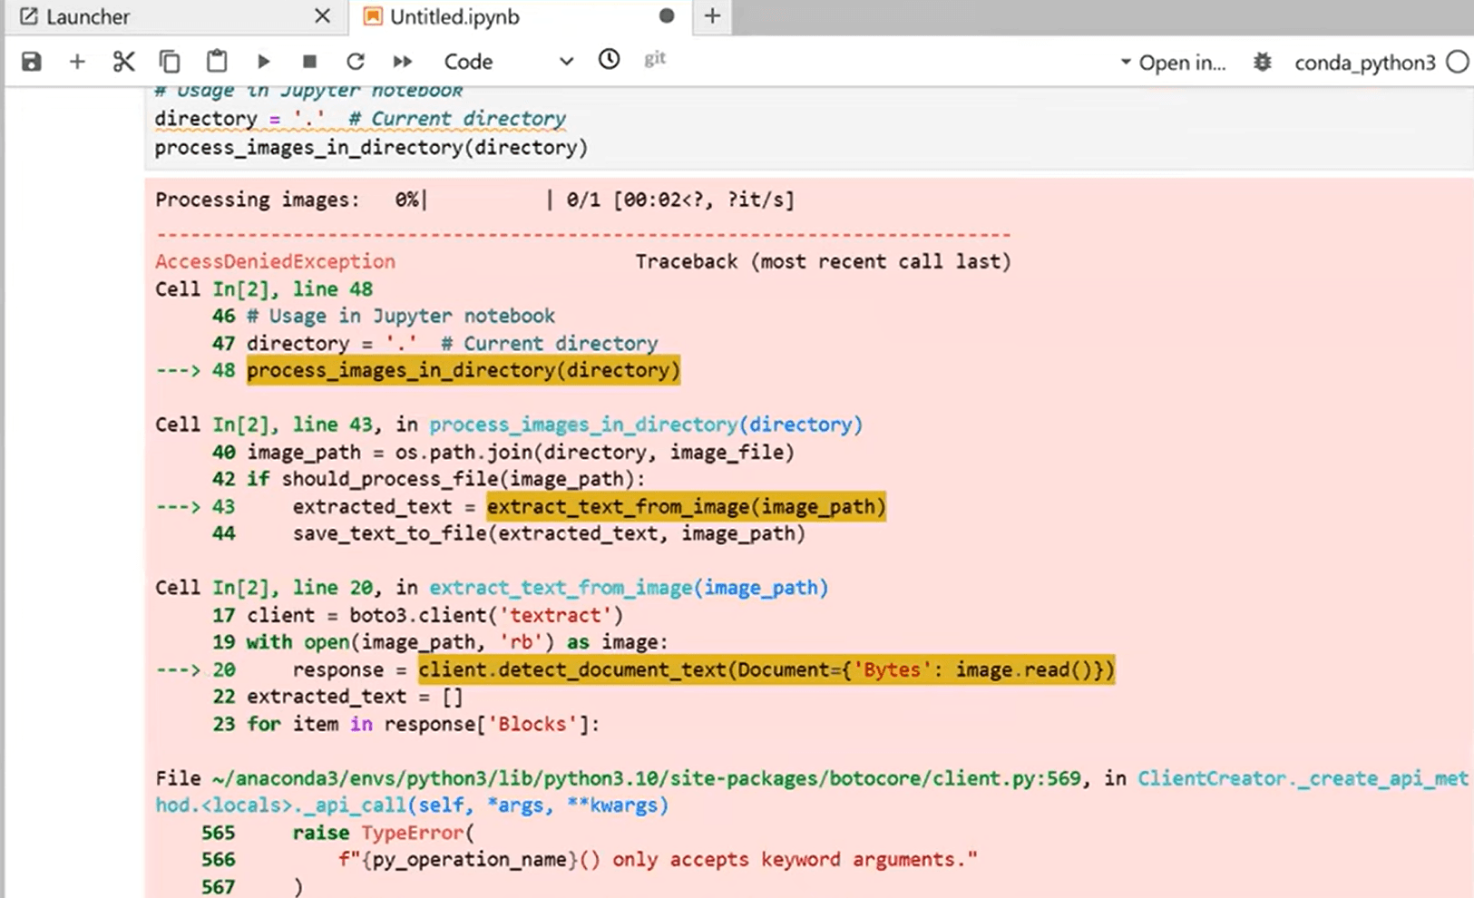Image resolution: width=1474 pixels, height=898 pixels.
Task: Open the checkpoint history clock icon
Action: click(609, 60)
